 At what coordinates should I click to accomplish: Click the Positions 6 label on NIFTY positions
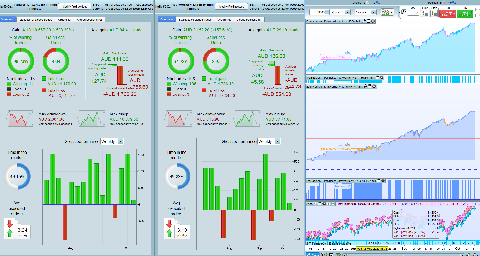point(342,186)
